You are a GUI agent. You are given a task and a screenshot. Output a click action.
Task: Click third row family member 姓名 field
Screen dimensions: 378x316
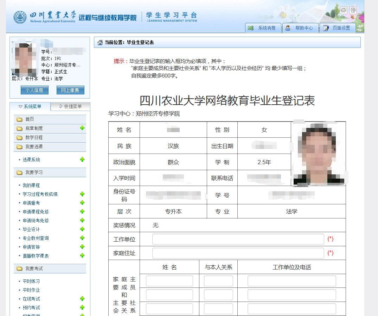[x=169, y=309]
